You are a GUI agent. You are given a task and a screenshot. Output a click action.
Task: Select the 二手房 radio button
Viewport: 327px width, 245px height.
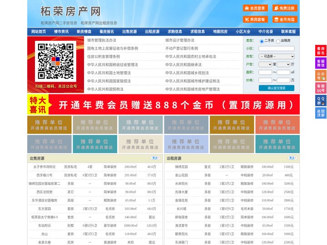(x=262, y=41)
